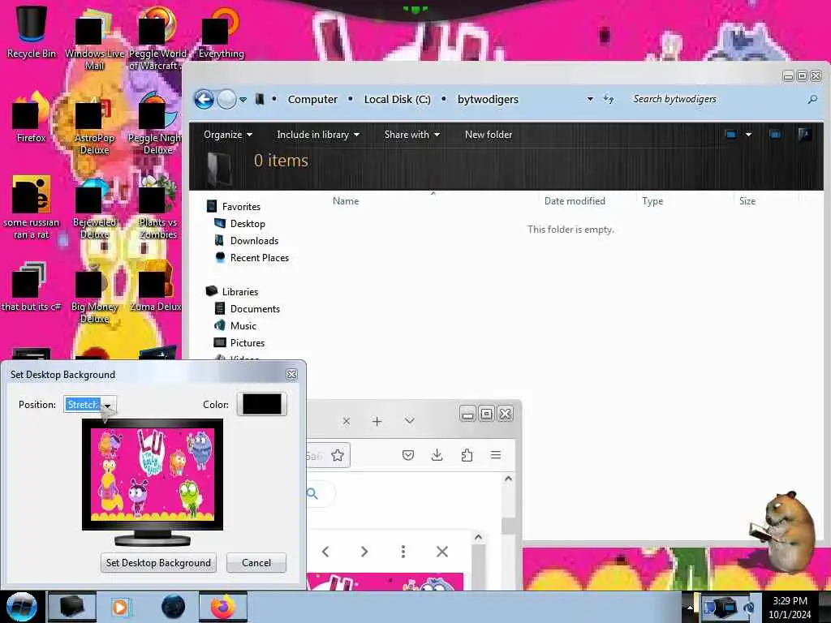Bookmark page star icon in Firefox
The width and height of the screenshot is (831, 623).
[x=337, y=455]
